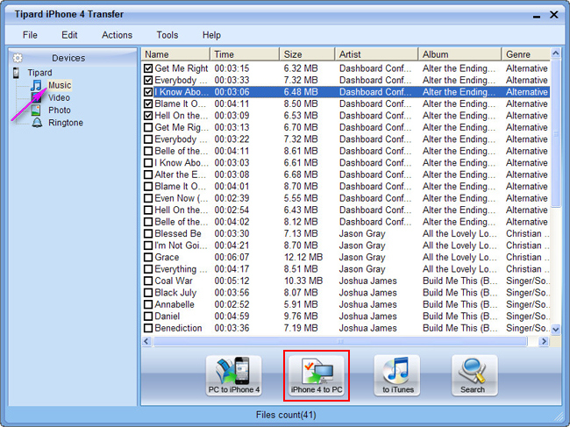Image resolution: width=570 pixels, height=427 pixels.
Task: Open the Help menu
Action: [x=211, y=35]
